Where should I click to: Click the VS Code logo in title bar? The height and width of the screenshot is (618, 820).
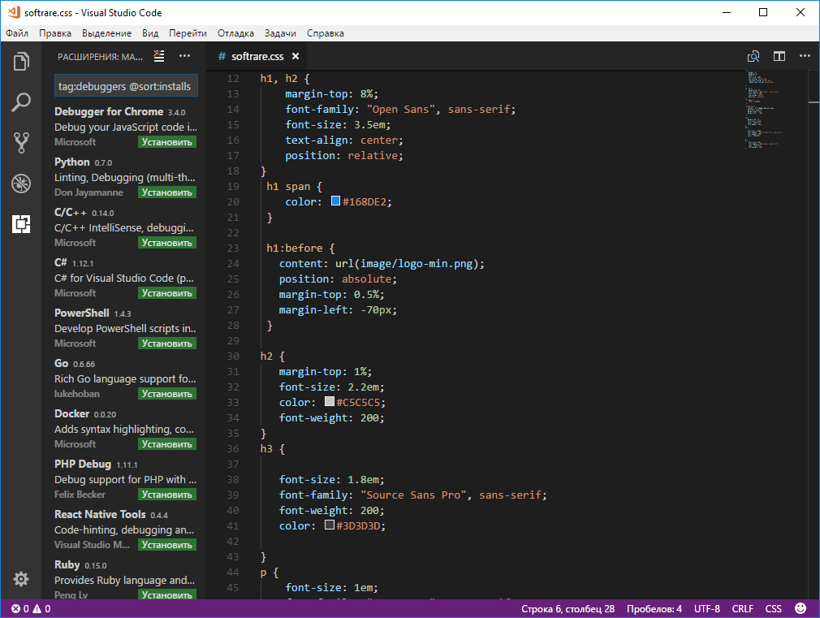[14, 12]
